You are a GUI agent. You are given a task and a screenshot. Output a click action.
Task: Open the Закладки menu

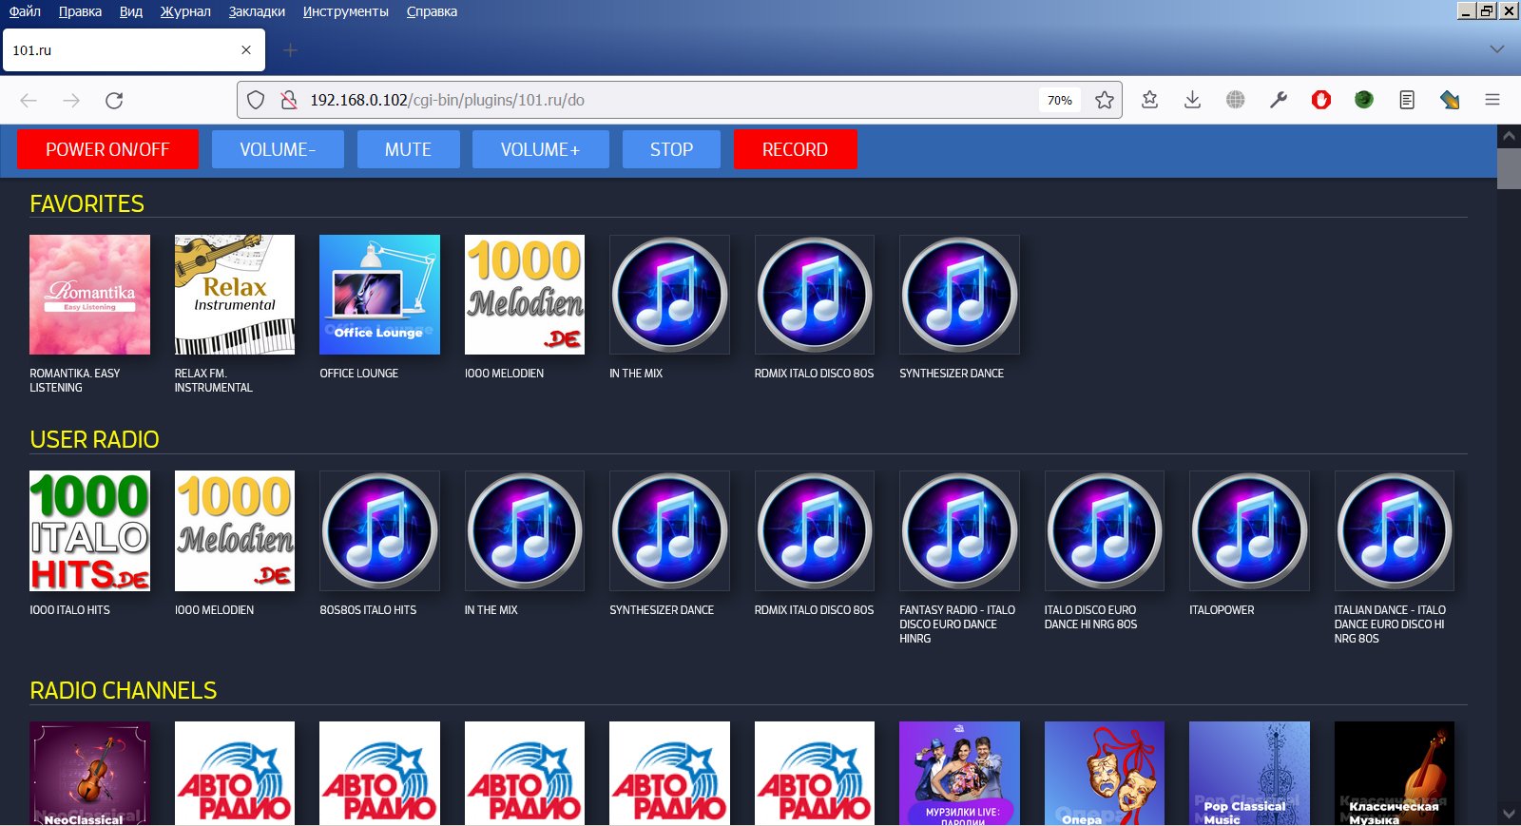[x=257, y=11]
